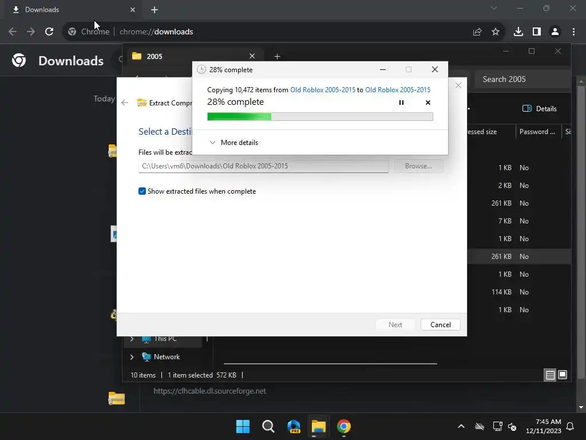Open the source Old Roblox 2005-2015 link
The width and height of the screenshot is (586, 440).
point(323,90)
